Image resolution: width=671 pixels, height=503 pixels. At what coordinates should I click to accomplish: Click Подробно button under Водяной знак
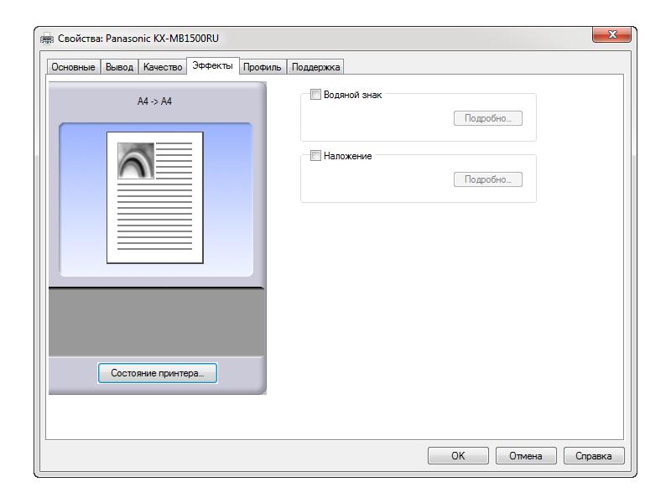point(488,118)
